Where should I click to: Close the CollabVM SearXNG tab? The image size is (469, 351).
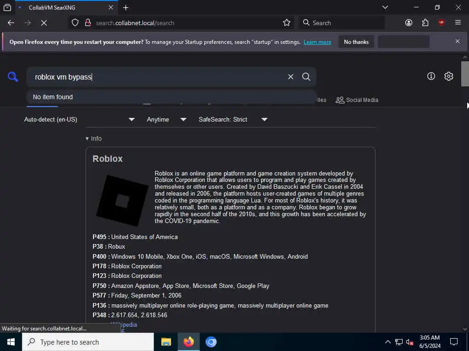pyautogui.click(x=111, y=7)
